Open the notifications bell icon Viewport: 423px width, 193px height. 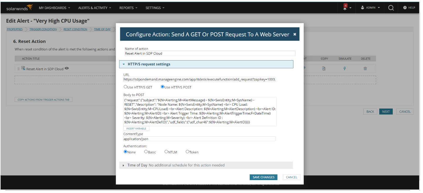click(345, 7)
